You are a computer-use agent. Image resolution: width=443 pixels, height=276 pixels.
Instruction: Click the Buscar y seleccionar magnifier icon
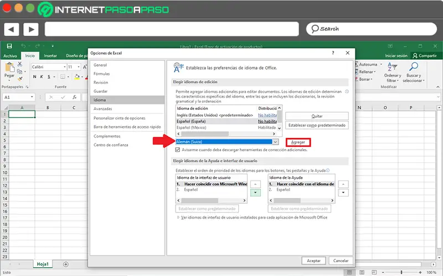pos(414,67)
